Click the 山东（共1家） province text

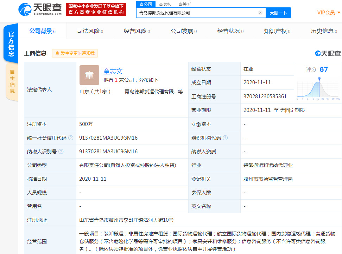[x=95, y=92]
